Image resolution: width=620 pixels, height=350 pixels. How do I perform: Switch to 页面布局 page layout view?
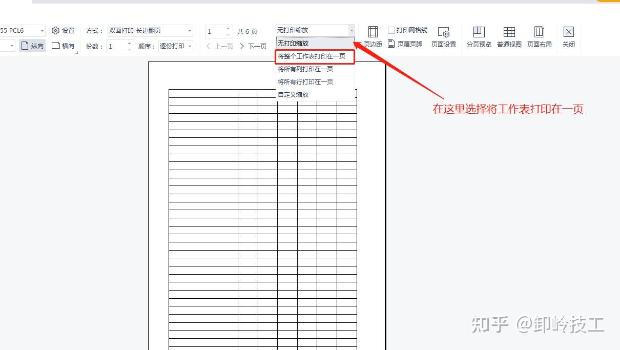pyautogui.click(x=539, y=36)
